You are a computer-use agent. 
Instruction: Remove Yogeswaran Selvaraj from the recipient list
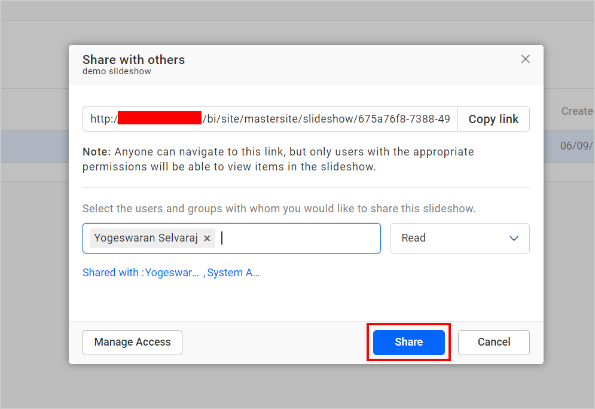click(206, 238)
